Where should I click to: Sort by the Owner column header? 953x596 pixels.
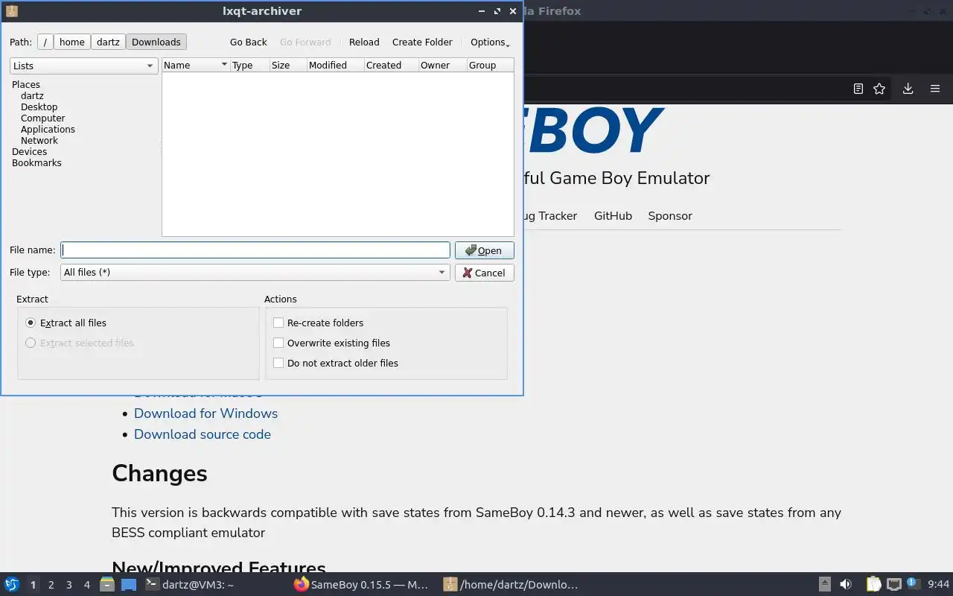(x=442, y=66)
